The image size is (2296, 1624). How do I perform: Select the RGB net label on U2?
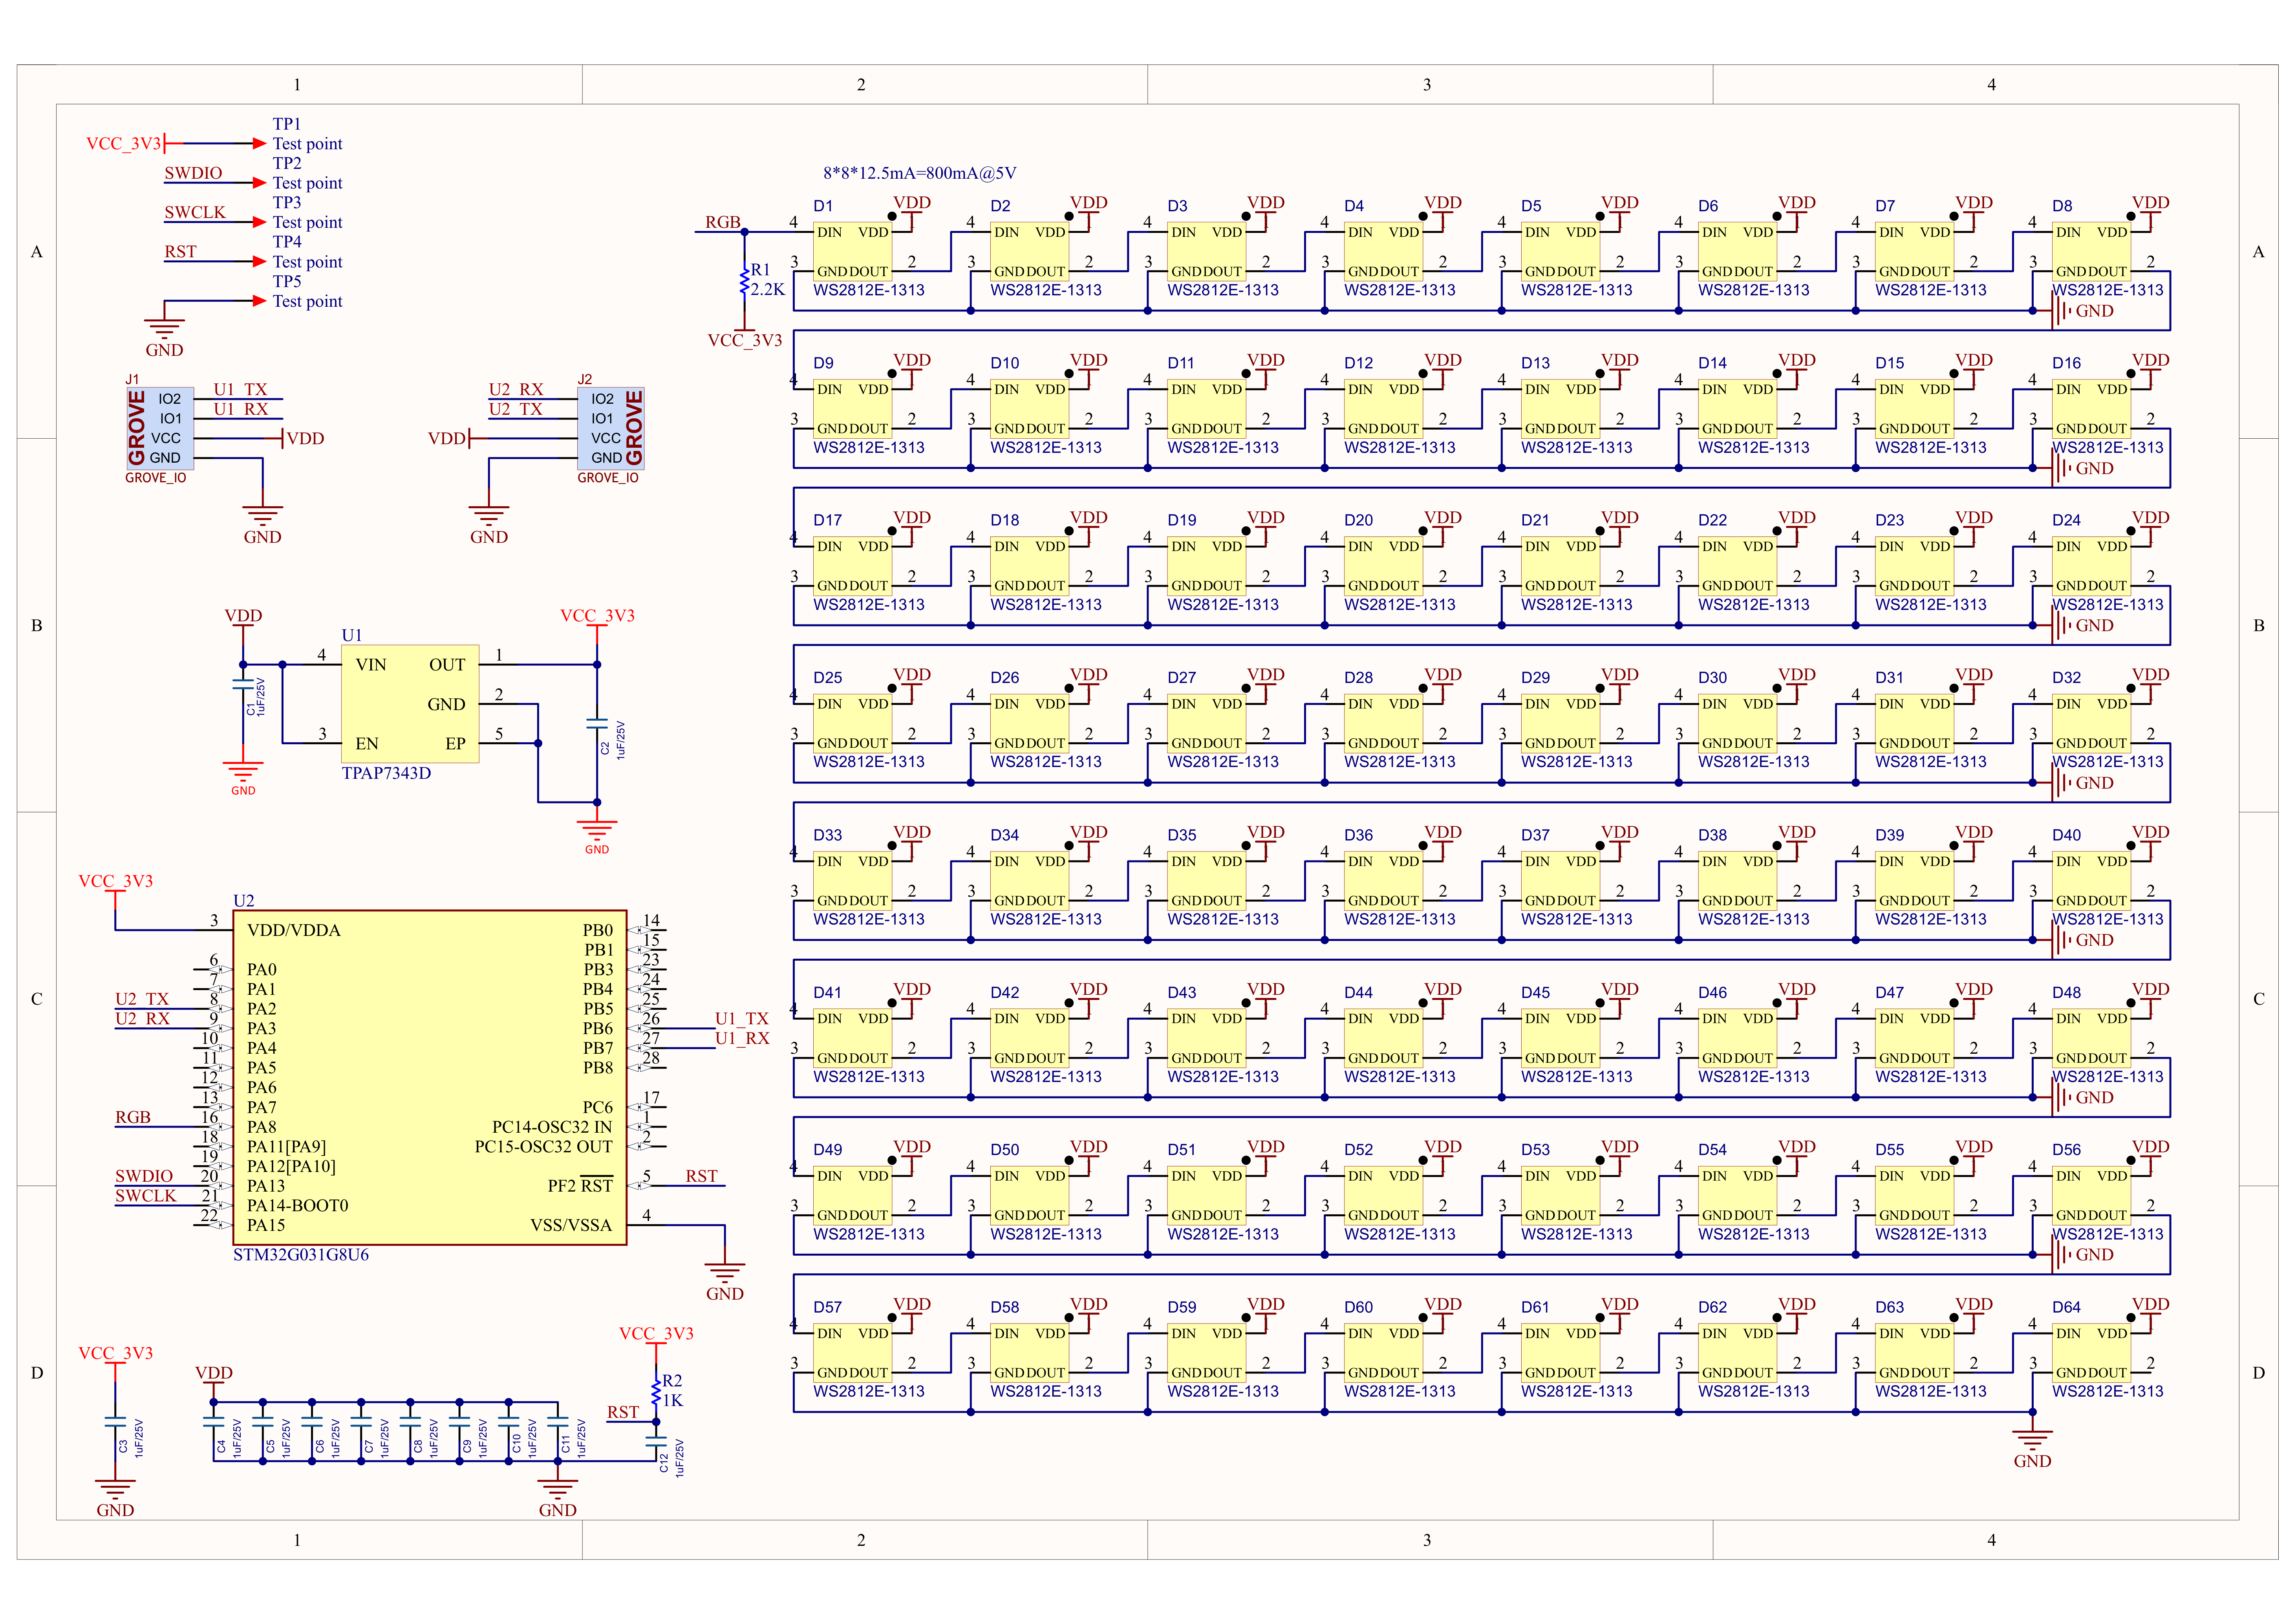point(133,1117)
